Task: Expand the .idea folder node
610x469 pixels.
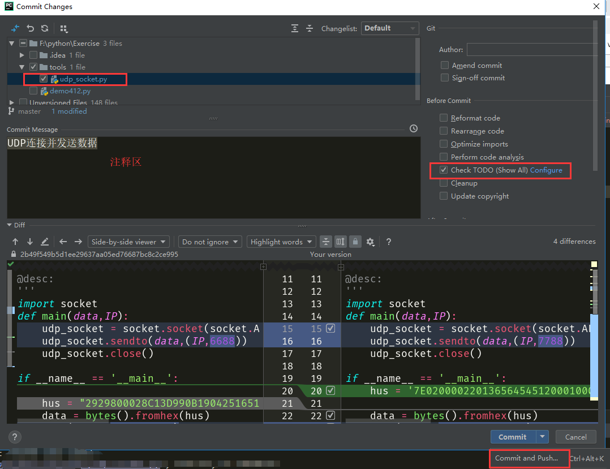Action: point(22,55)
